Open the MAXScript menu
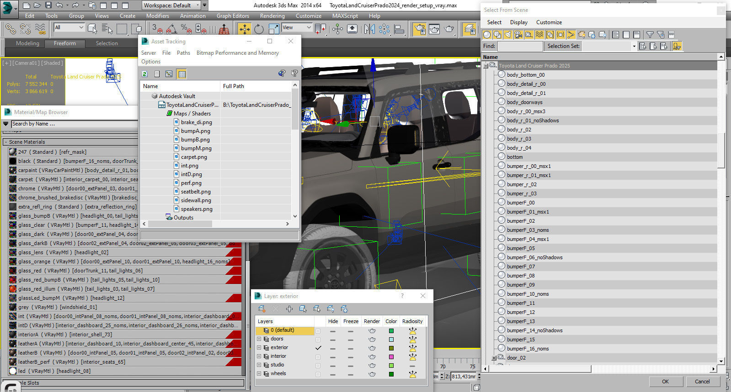Screen dimensions: 731x392 (x=345, y=16)
